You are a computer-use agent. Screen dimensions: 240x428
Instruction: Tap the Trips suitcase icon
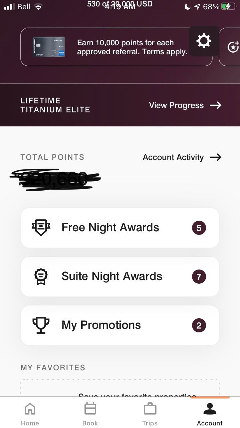click(150, 409)
